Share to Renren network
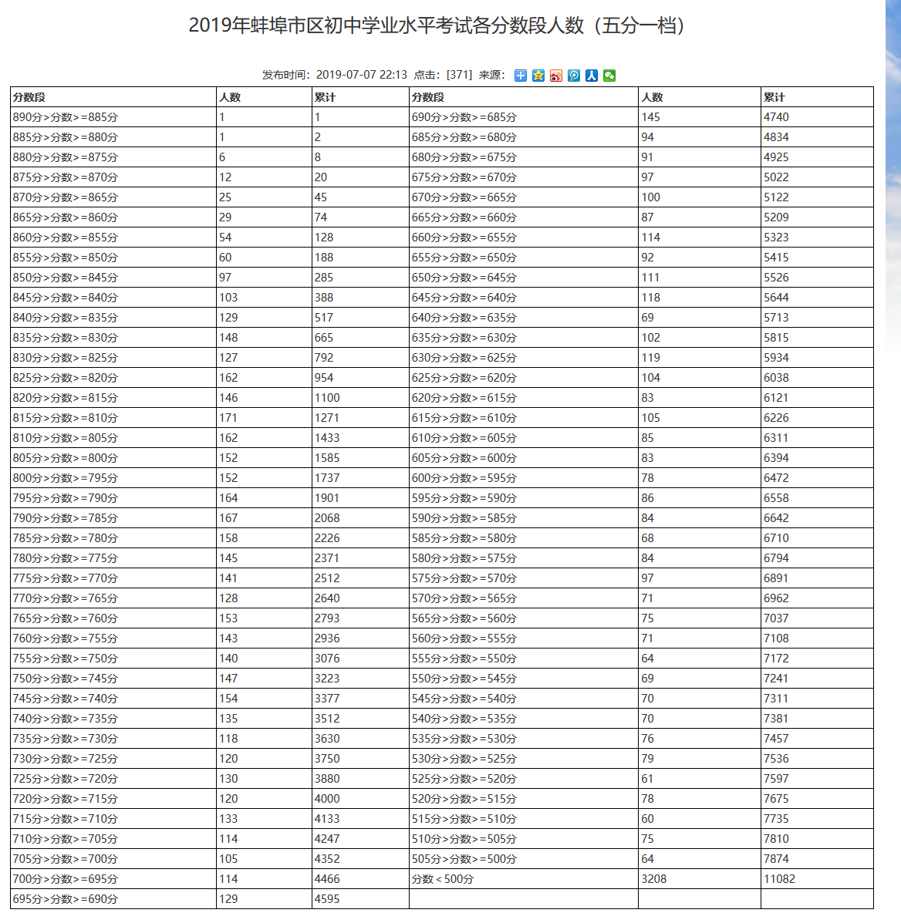The width and height of the screenshot is (901, 913). pyautogui.click(x=591, y=76)
